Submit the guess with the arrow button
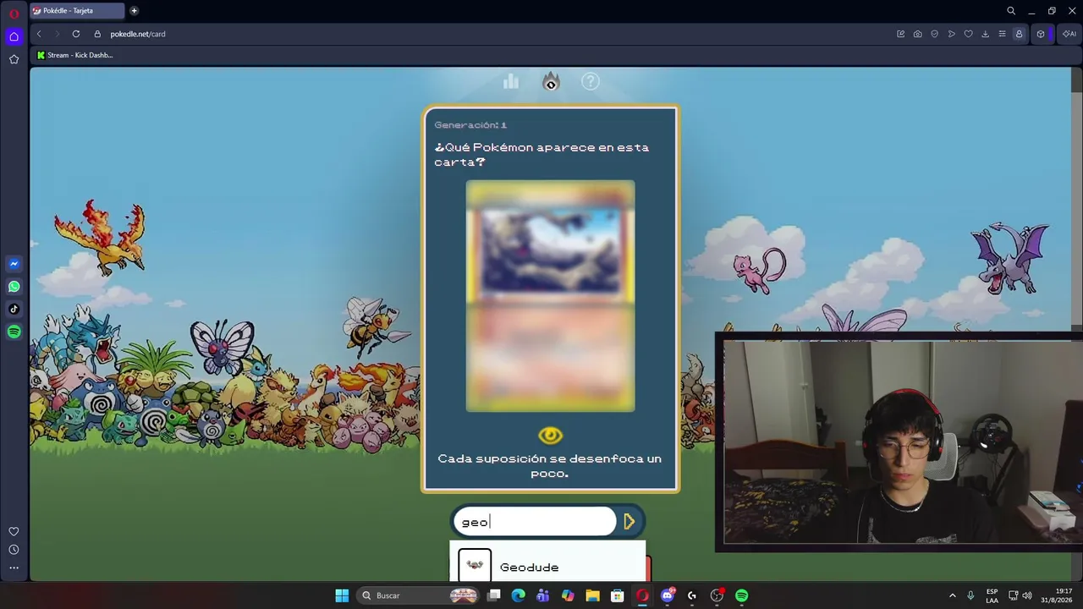 pyautogui.click(x=629, y=522)
